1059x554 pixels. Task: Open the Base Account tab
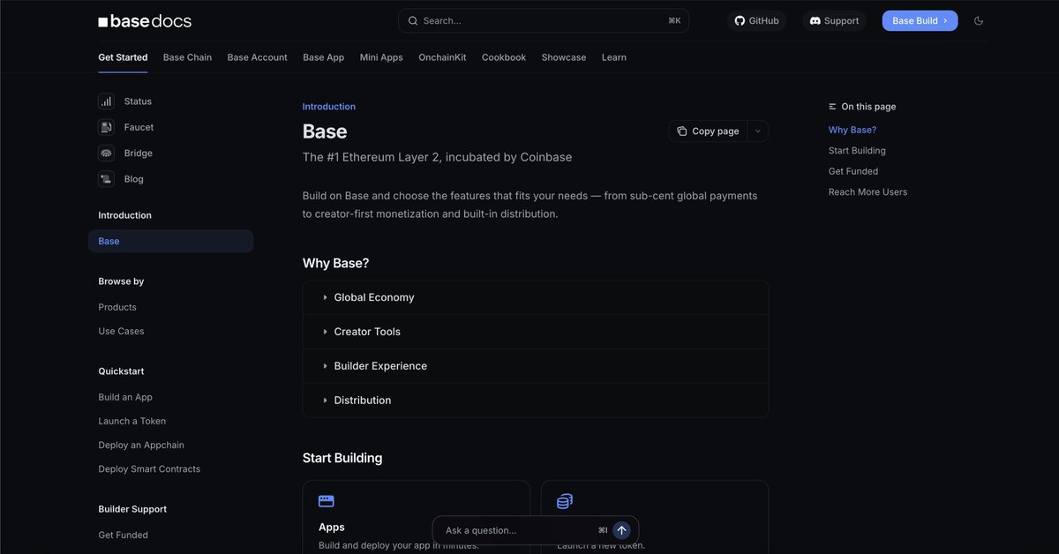[257, 57]
